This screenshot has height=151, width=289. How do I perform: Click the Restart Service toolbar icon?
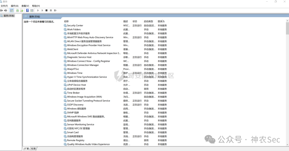[55, 10]
